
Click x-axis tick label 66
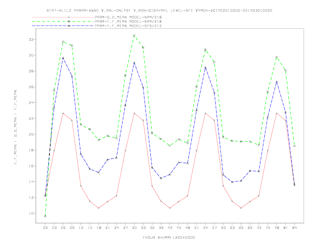(241, 228)
